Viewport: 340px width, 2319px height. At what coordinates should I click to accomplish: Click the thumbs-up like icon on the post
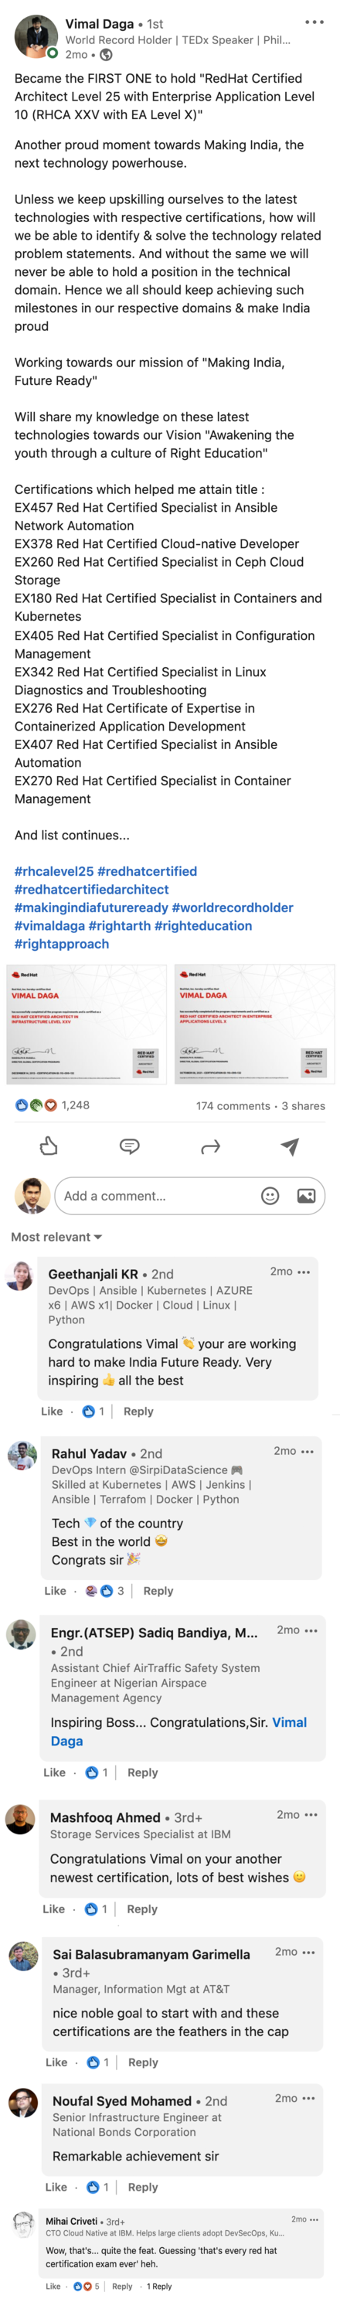(x=49, y=1145)
